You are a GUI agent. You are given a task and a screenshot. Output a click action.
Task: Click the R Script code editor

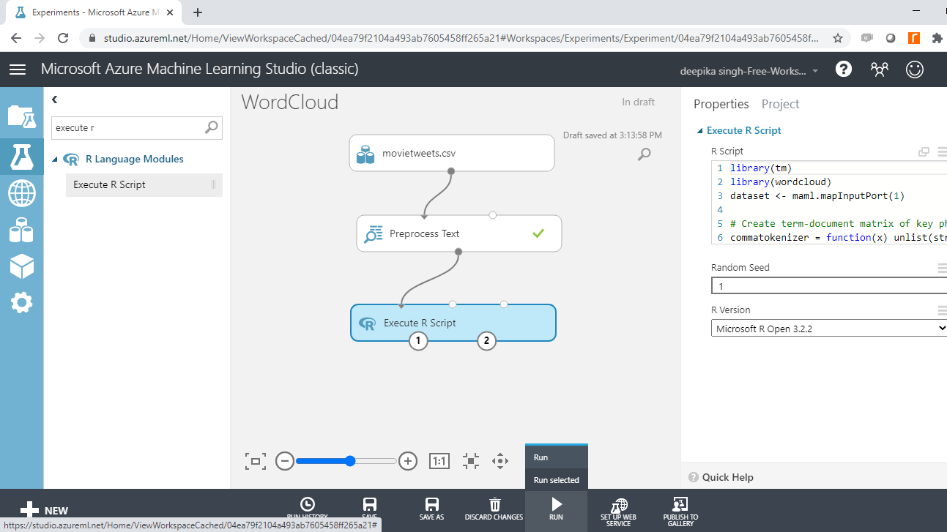click(x=829, y=203)
